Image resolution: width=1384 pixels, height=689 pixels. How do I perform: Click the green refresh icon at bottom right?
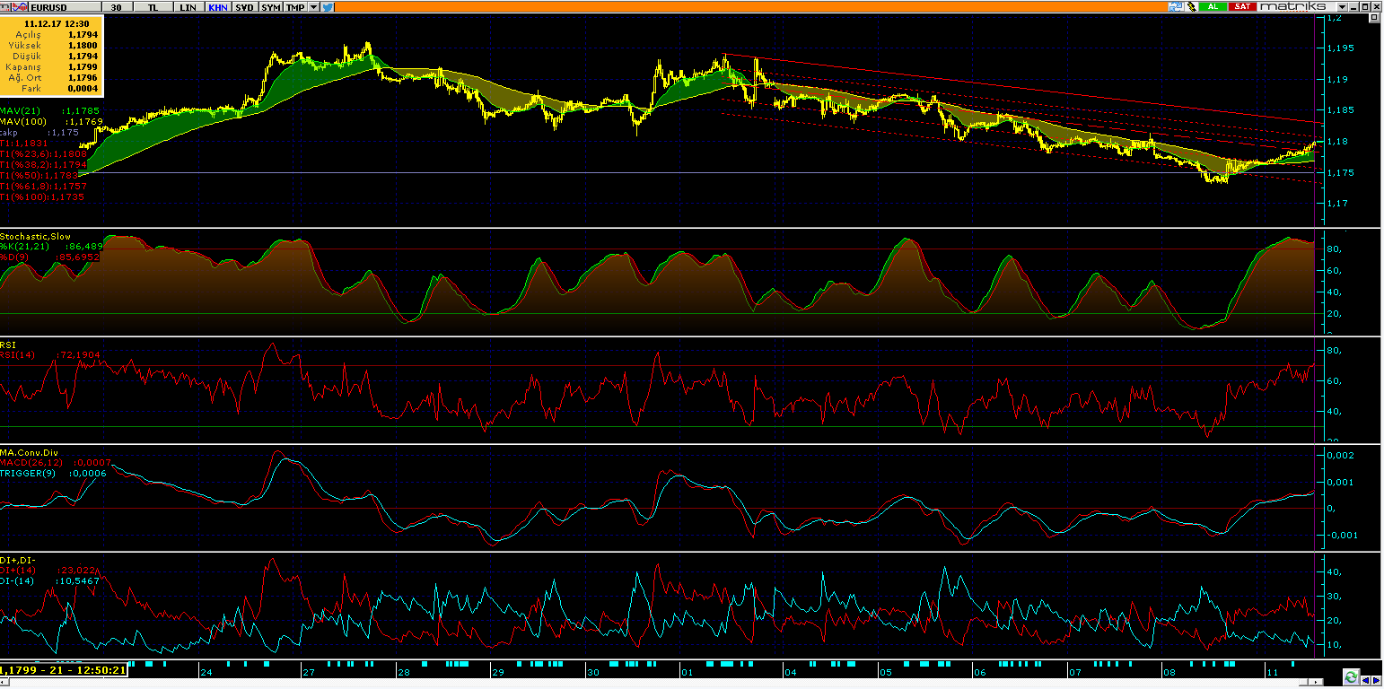click(1349, 676)
